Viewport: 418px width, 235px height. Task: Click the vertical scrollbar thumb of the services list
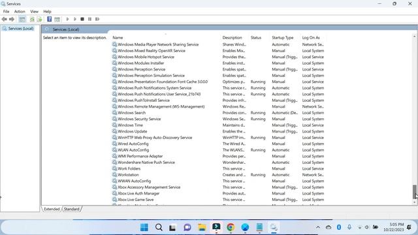point(415,192)
